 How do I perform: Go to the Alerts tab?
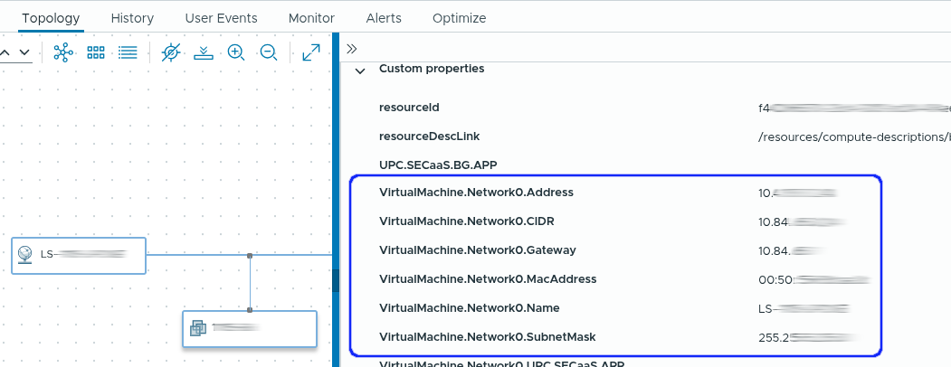pyautogui.click(x=384, y=18)
